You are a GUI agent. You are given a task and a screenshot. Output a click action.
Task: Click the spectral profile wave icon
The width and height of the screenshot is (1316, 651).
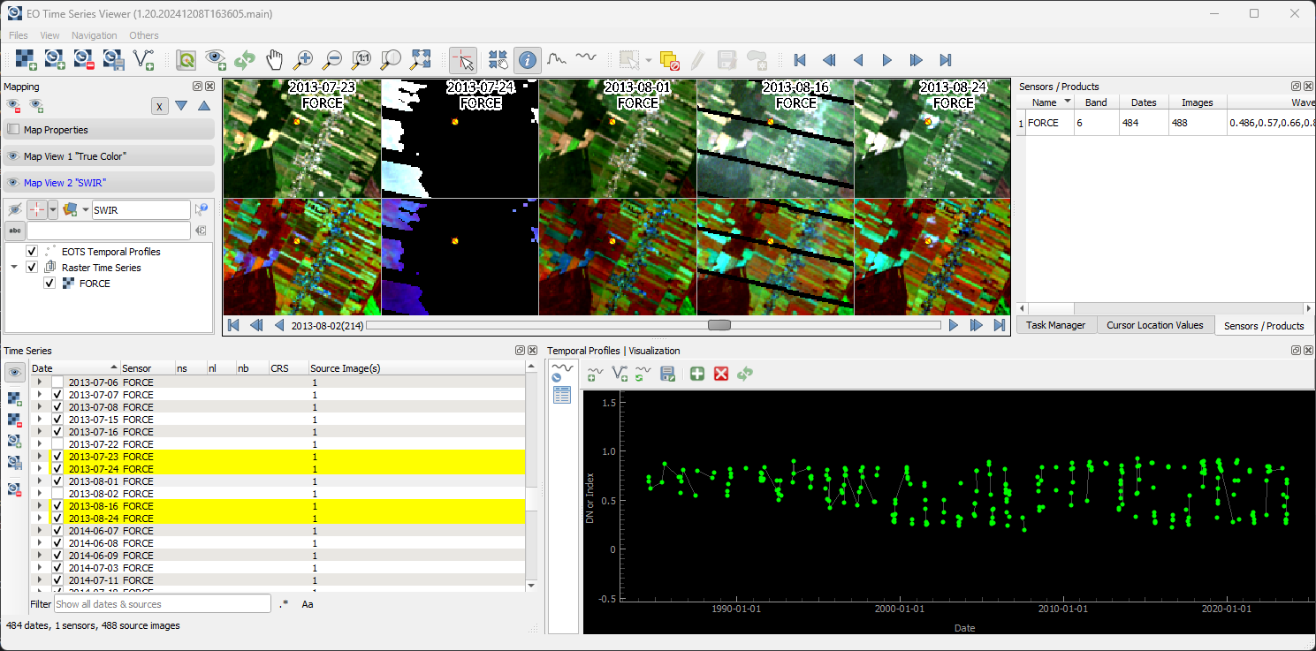point(586,59)
